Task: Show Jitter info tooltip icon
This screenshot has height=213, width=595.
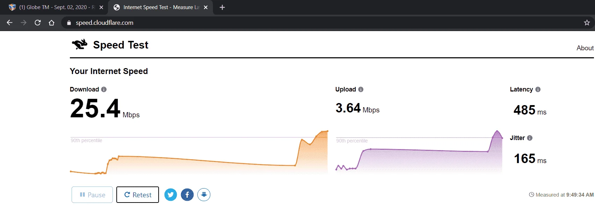Action: [x=530, y=138]
